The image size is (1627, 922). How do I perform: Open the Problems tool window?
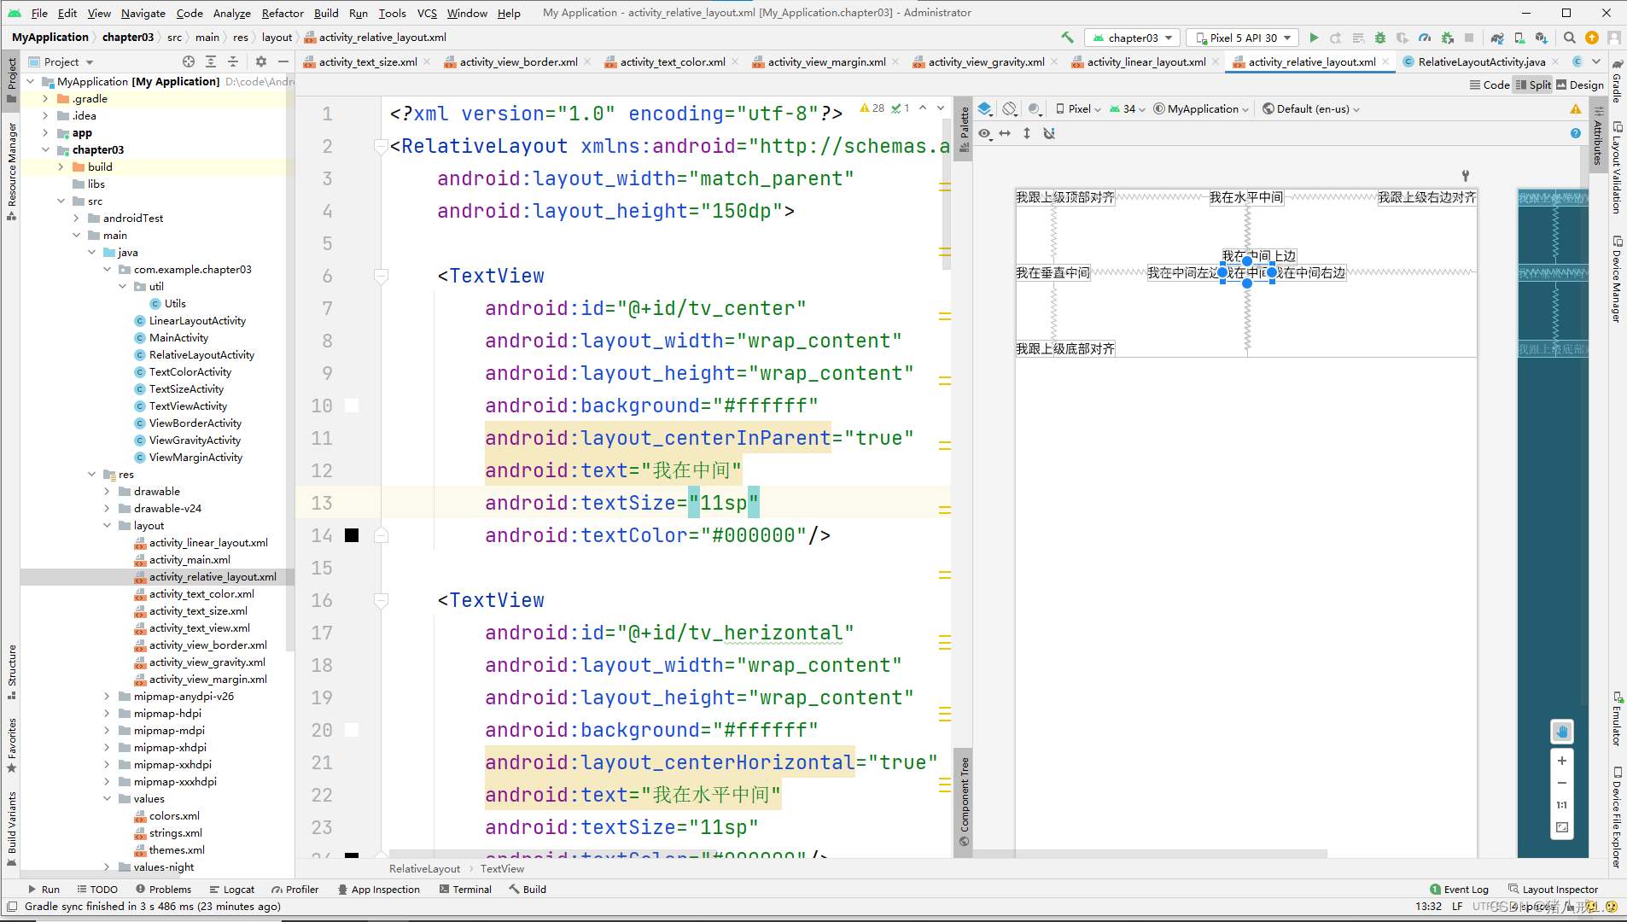click(163, 889)
